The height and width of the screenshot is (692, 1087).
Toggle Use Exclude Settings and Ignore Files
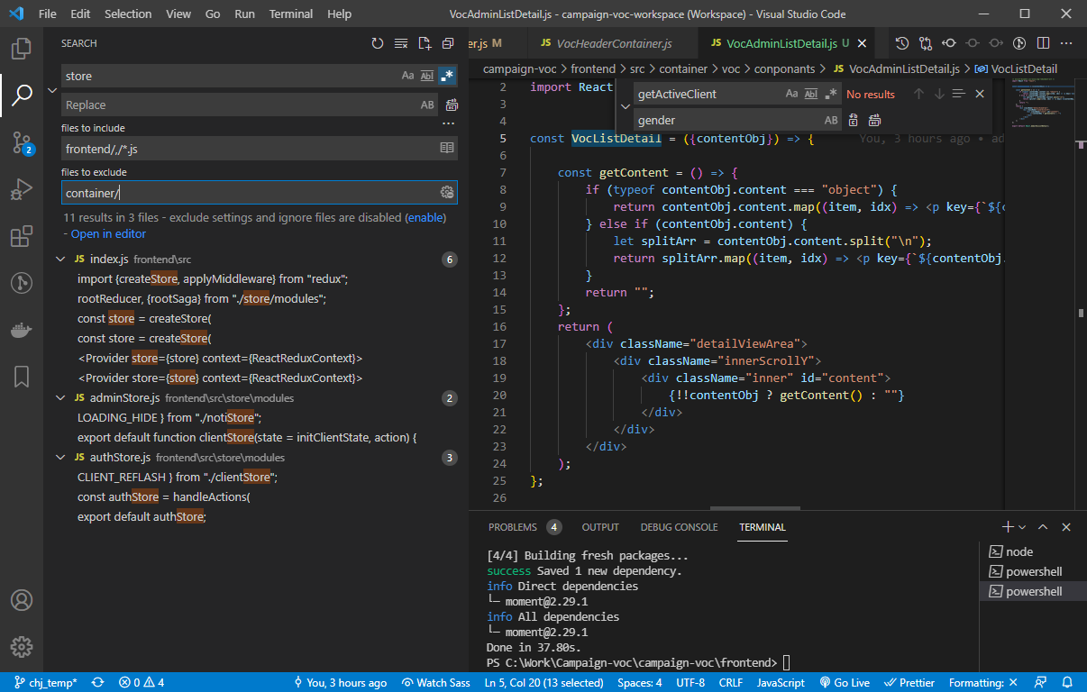tap(446, 192)
